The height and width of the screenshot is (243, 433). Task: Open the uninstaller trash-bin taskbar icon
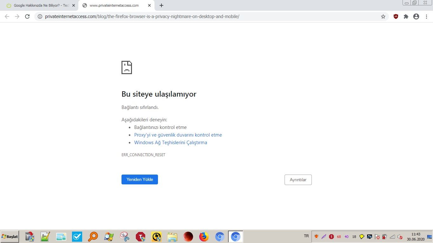29,237
